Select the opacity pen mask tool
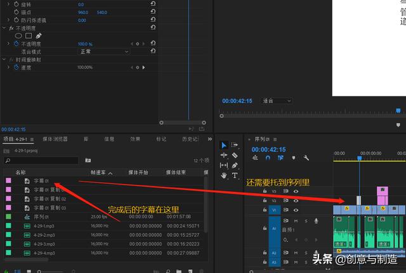 click(x=39, y=35)
